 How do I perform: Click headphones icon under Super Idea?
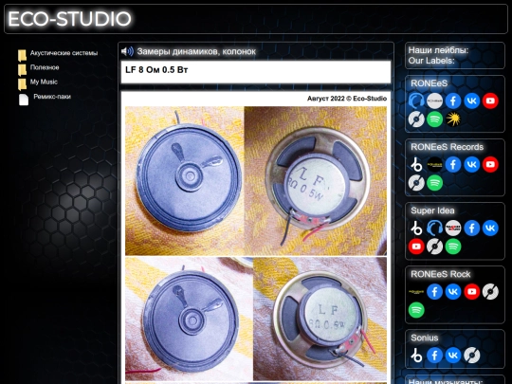[x=434, y=229]
